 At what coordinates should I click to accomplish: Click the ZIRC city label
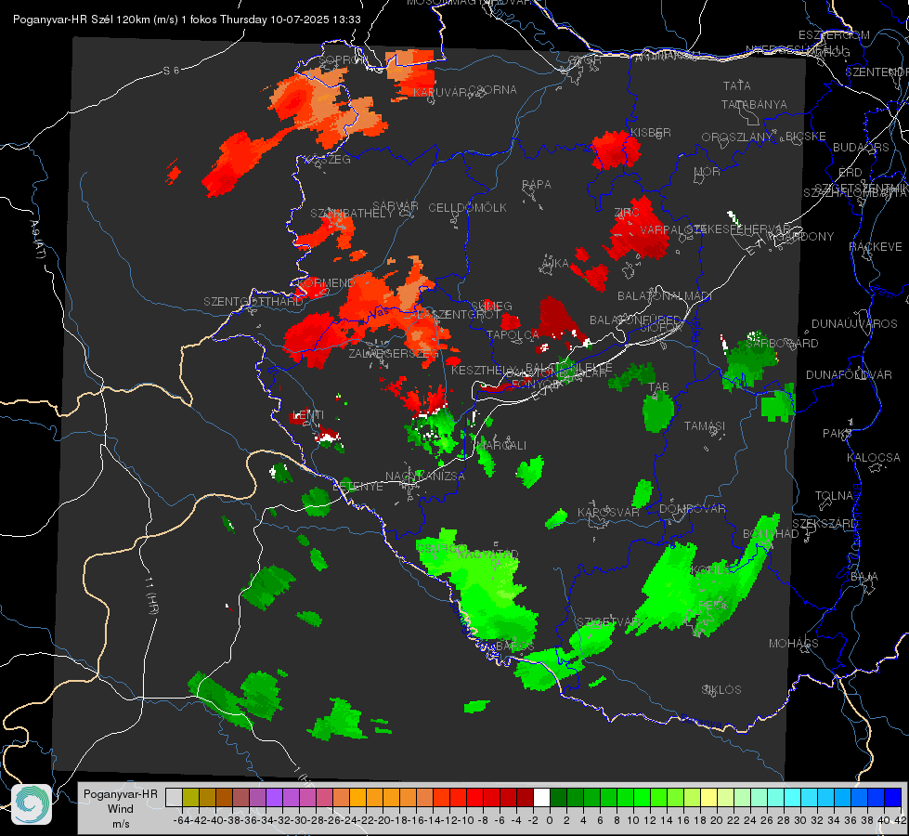tap(627, 213)
